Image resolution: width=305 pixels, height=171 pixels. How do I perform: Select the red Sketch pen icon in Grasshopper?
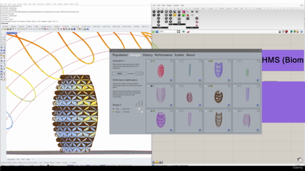(x=188, y=32)
